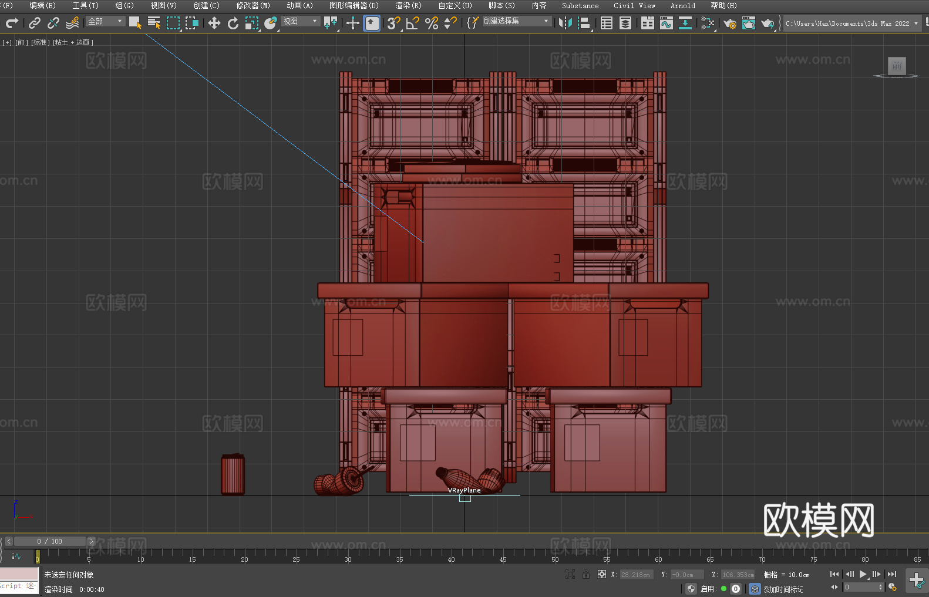Select the Bind to Space Warp tool
The width and height of the screenshot is (929, 597).
click(x=72, y=23)
